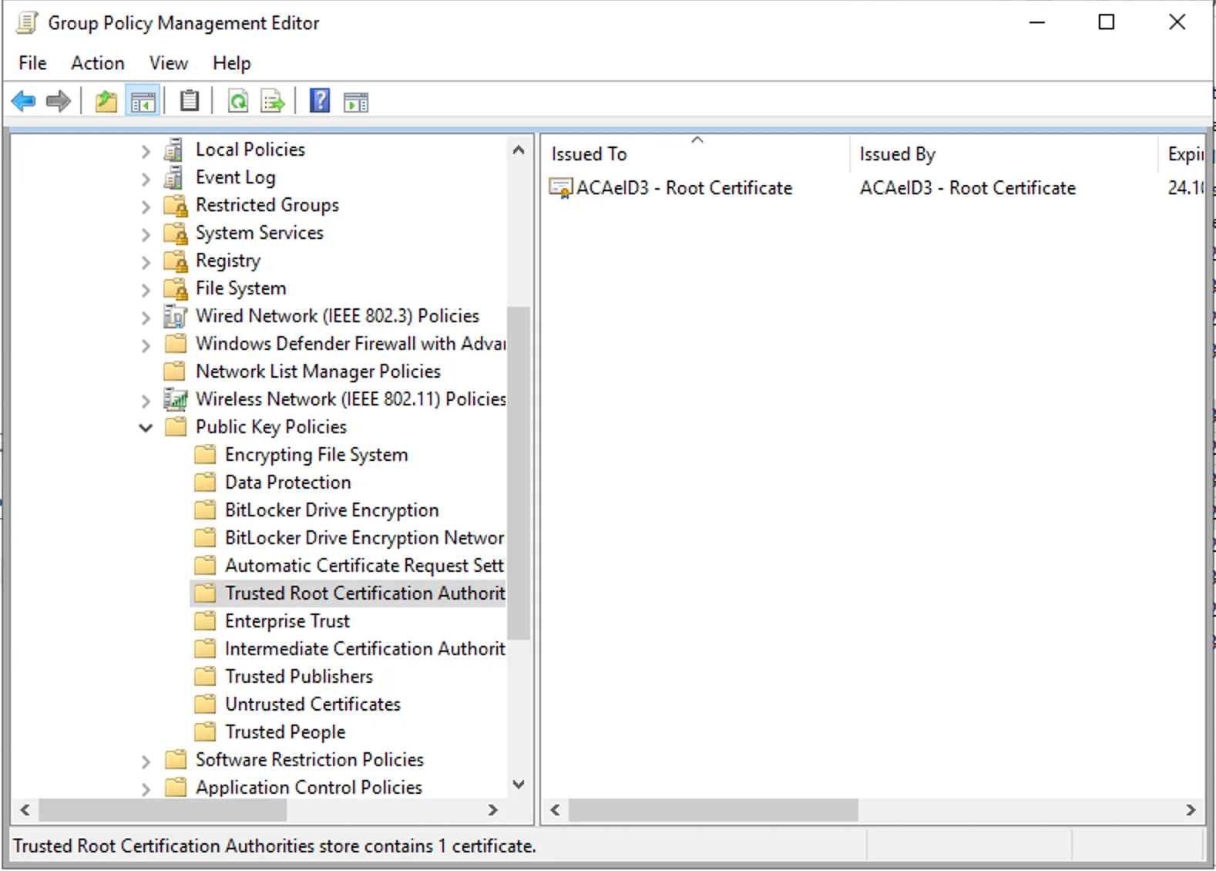Click the Refresh toolbar icon
The image size is (1216, 871).
tap(238, 101)
